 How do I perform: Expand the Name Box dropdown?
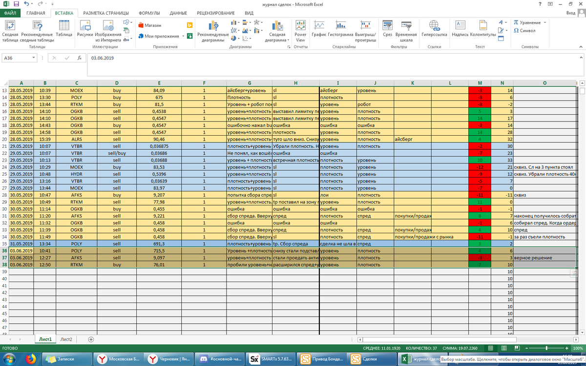(x=34, y=58)
